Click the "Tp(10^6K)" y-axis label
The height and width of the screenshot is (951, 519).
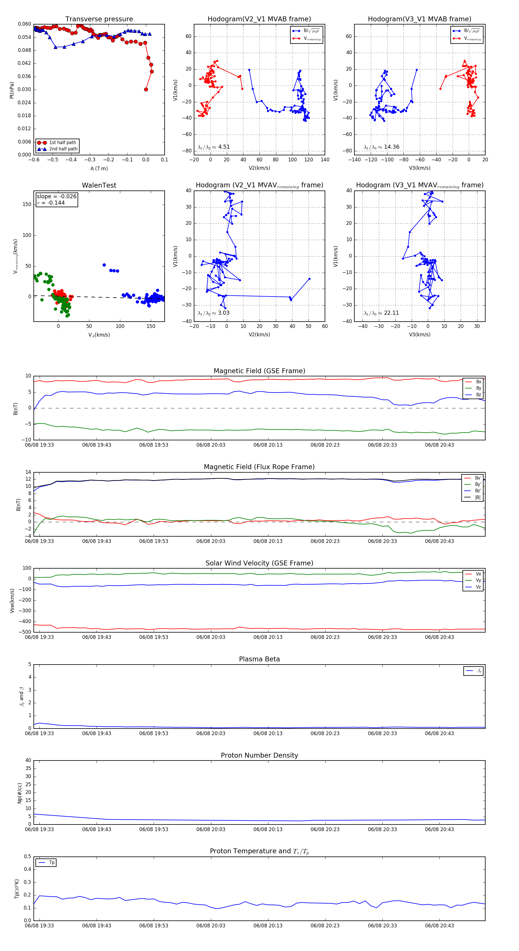pyautogui.click(x=17, y=889)
